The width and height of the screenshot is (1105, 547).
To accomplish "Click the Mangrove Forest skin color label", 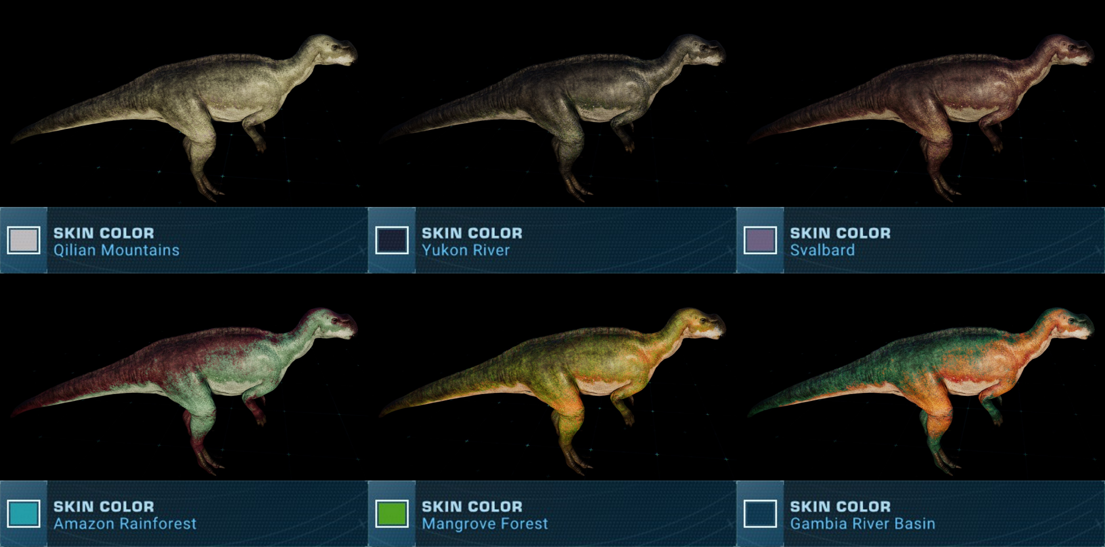I will [485, 523].
